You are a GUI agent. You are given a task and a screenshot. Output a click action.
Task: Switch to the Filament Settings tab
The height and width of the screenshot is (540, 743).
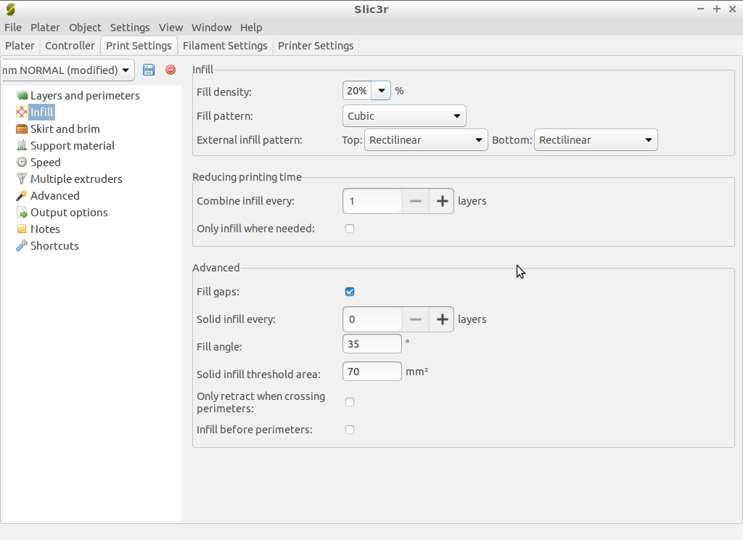point(225,46)
